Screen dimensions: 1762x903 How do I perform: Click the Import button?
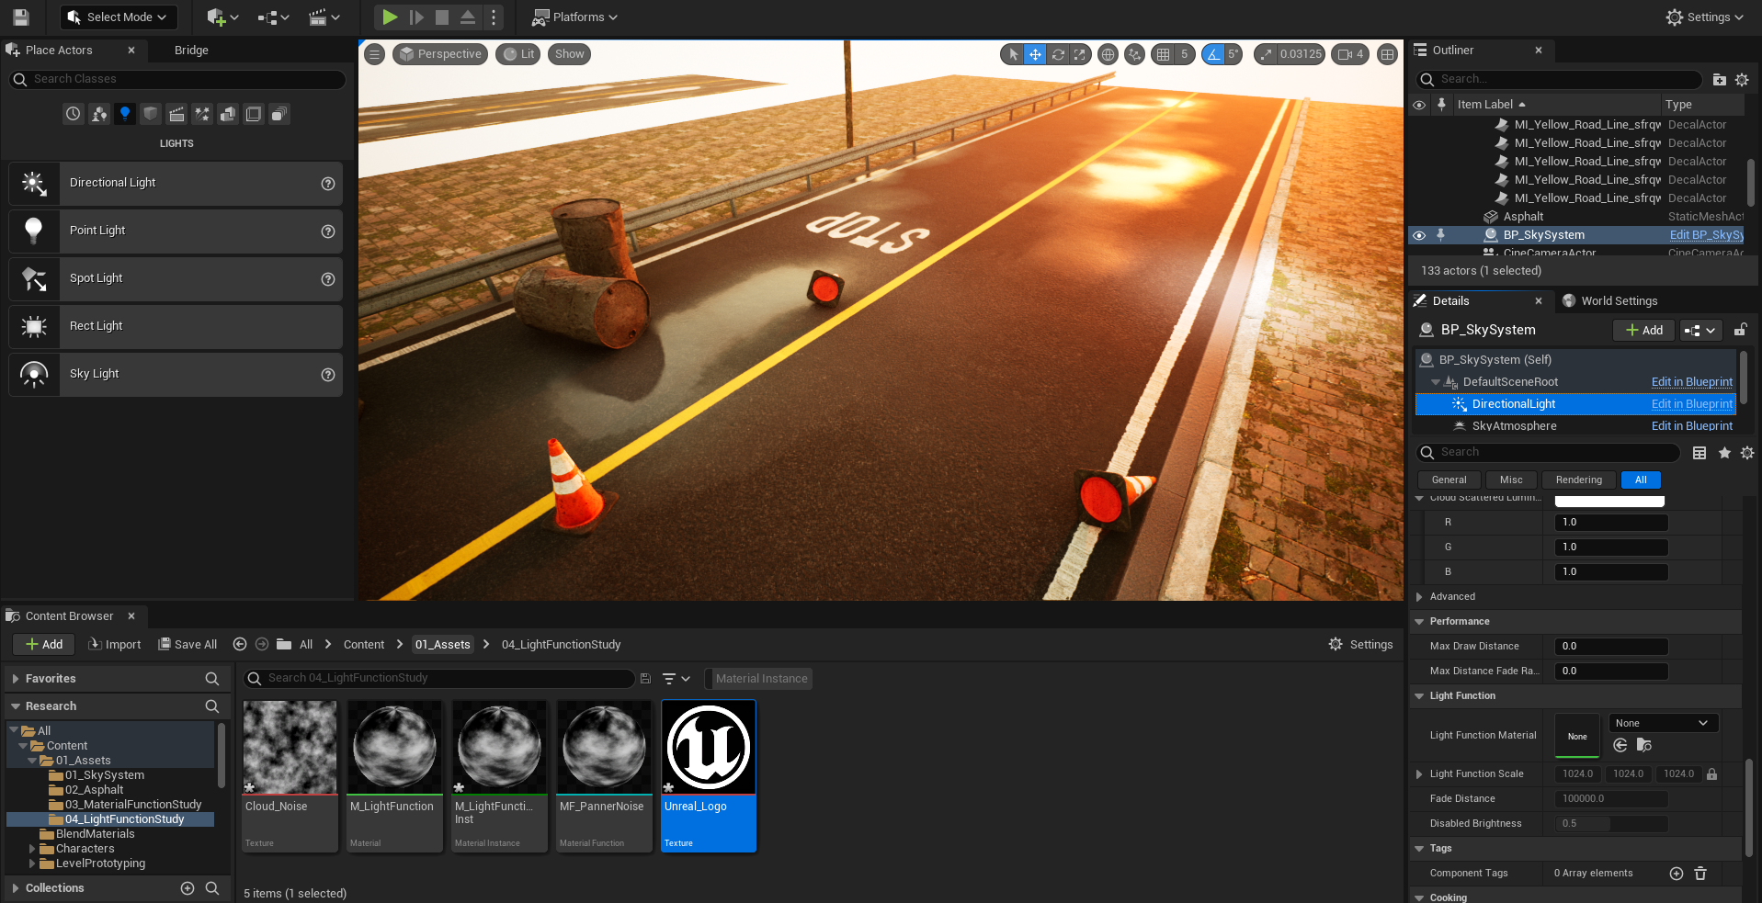pyautogui.click(x=114, y=644)
